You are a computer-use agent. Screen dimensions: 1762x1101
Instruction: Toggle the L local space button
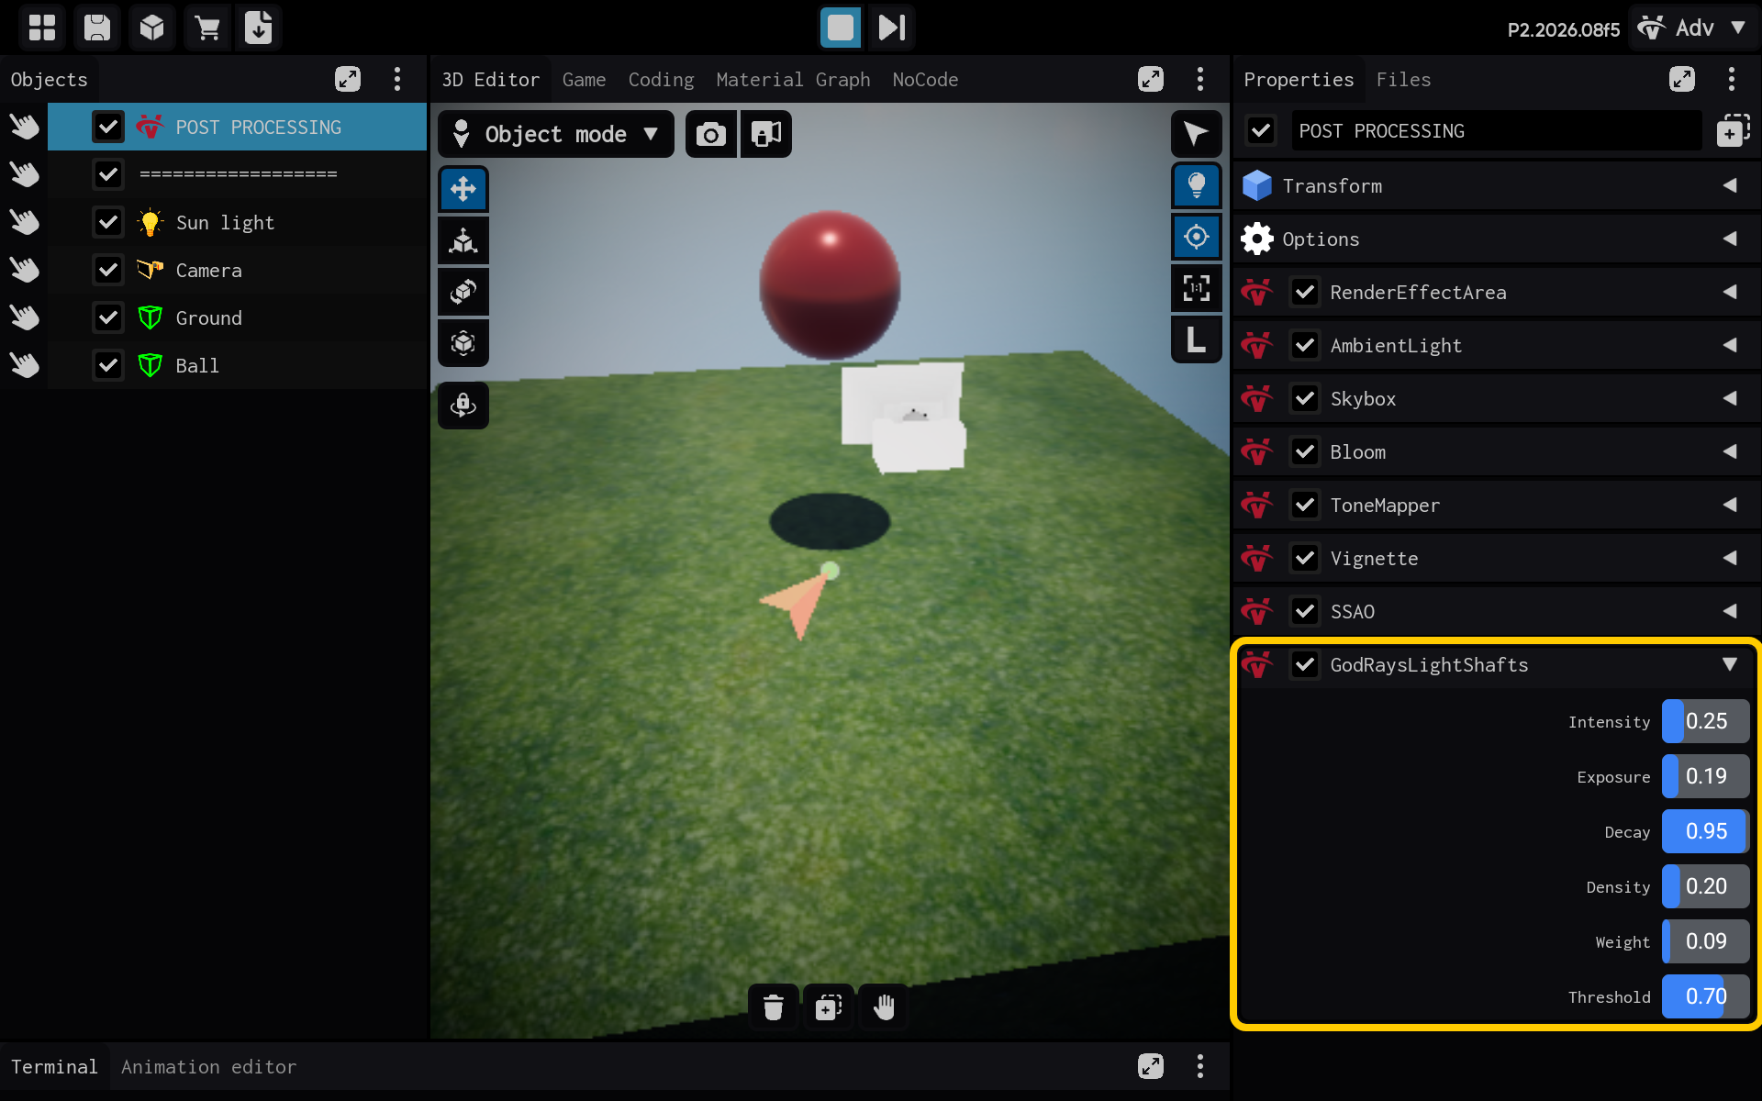[x=1196, y=339]
